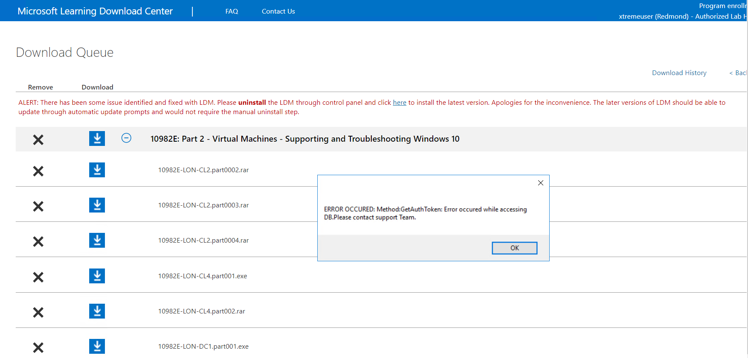Download 10982E-LON-CL2.part0003.rar file
The width and height of the screenshot is (748, 358).
tap(97, 205)
